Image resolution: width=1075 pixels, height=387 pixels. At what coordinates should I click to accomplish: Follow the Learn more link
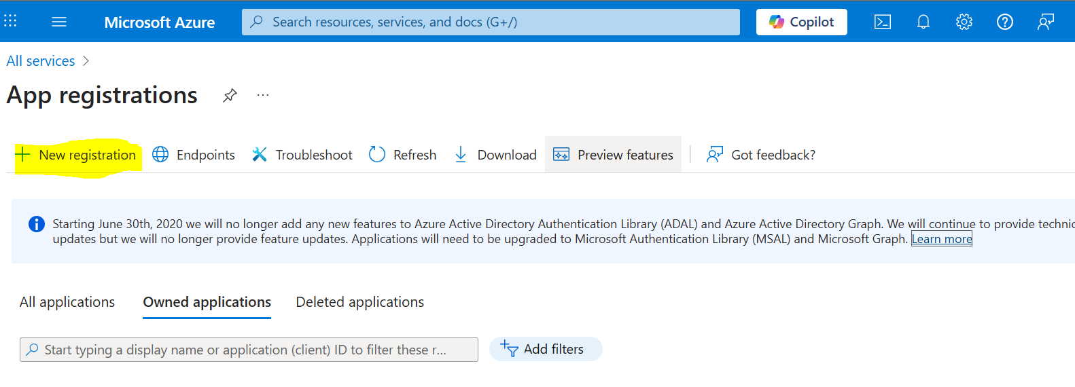point(942,239)
